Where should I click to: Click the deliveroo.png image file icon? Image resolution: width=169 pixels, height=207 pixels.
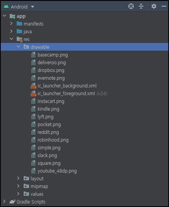[33, 62]
